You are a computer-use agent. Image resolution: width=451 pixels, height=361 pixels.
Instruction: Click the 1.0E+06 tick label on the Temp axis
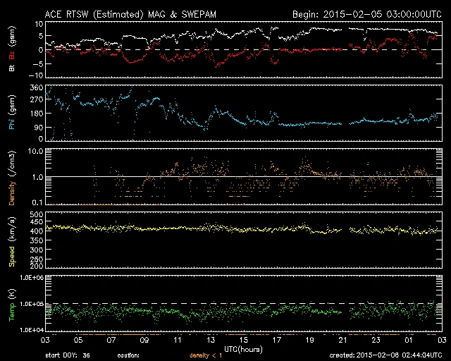tap(31, 278)
